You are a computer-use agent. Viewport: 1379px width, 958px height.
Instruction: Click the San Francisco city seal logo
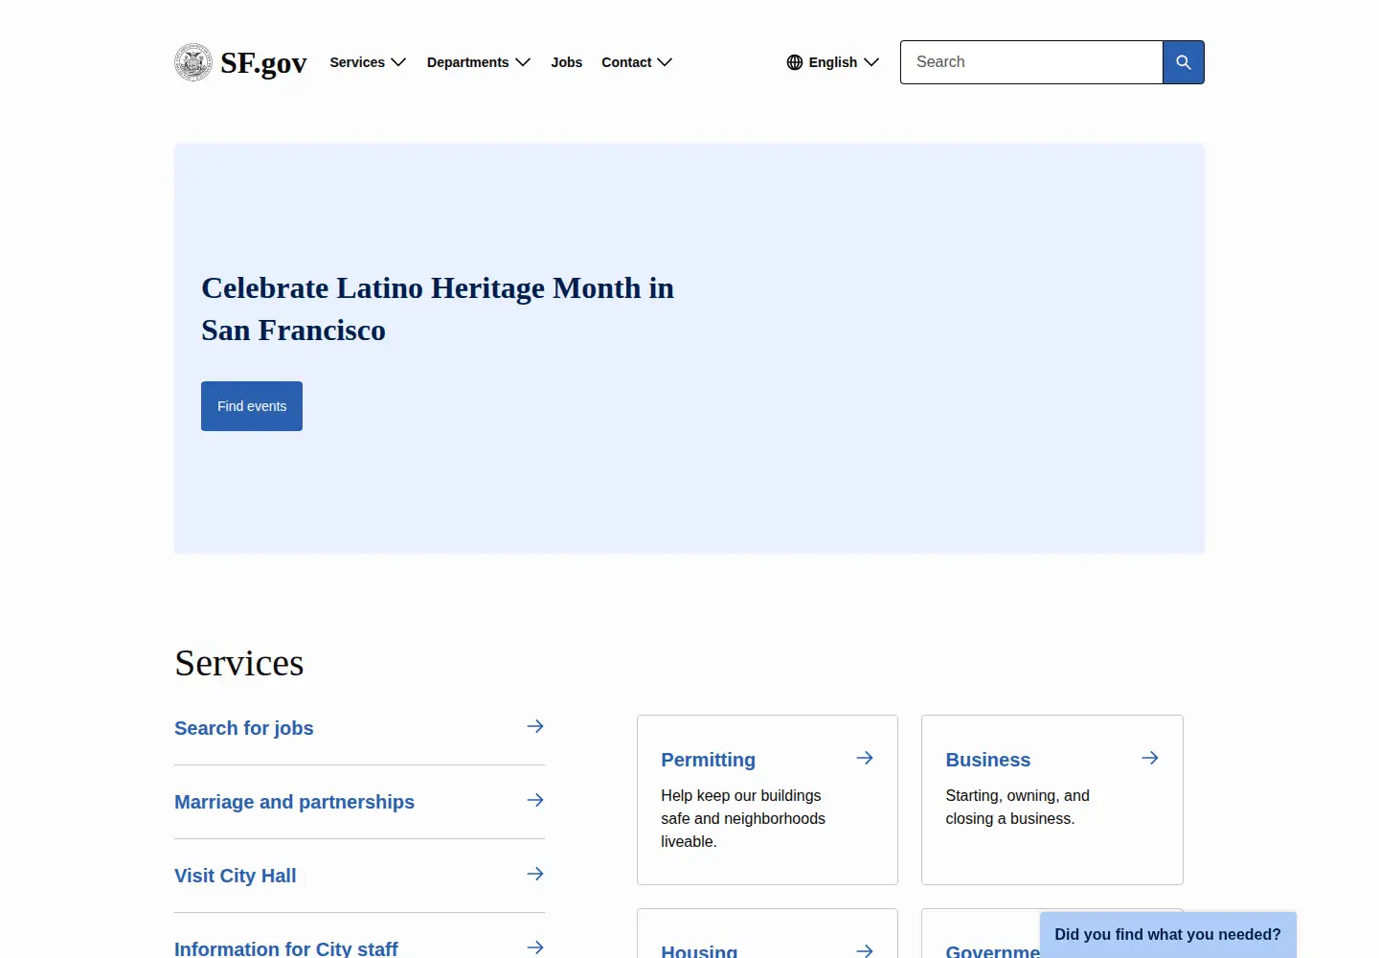tap(193, 62)
